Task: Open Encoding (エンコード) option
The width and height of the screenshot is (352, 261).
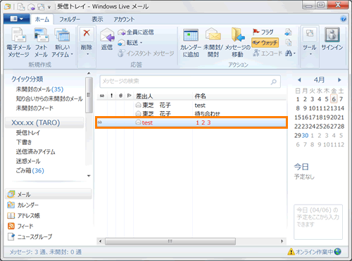Action: [268, 53]
